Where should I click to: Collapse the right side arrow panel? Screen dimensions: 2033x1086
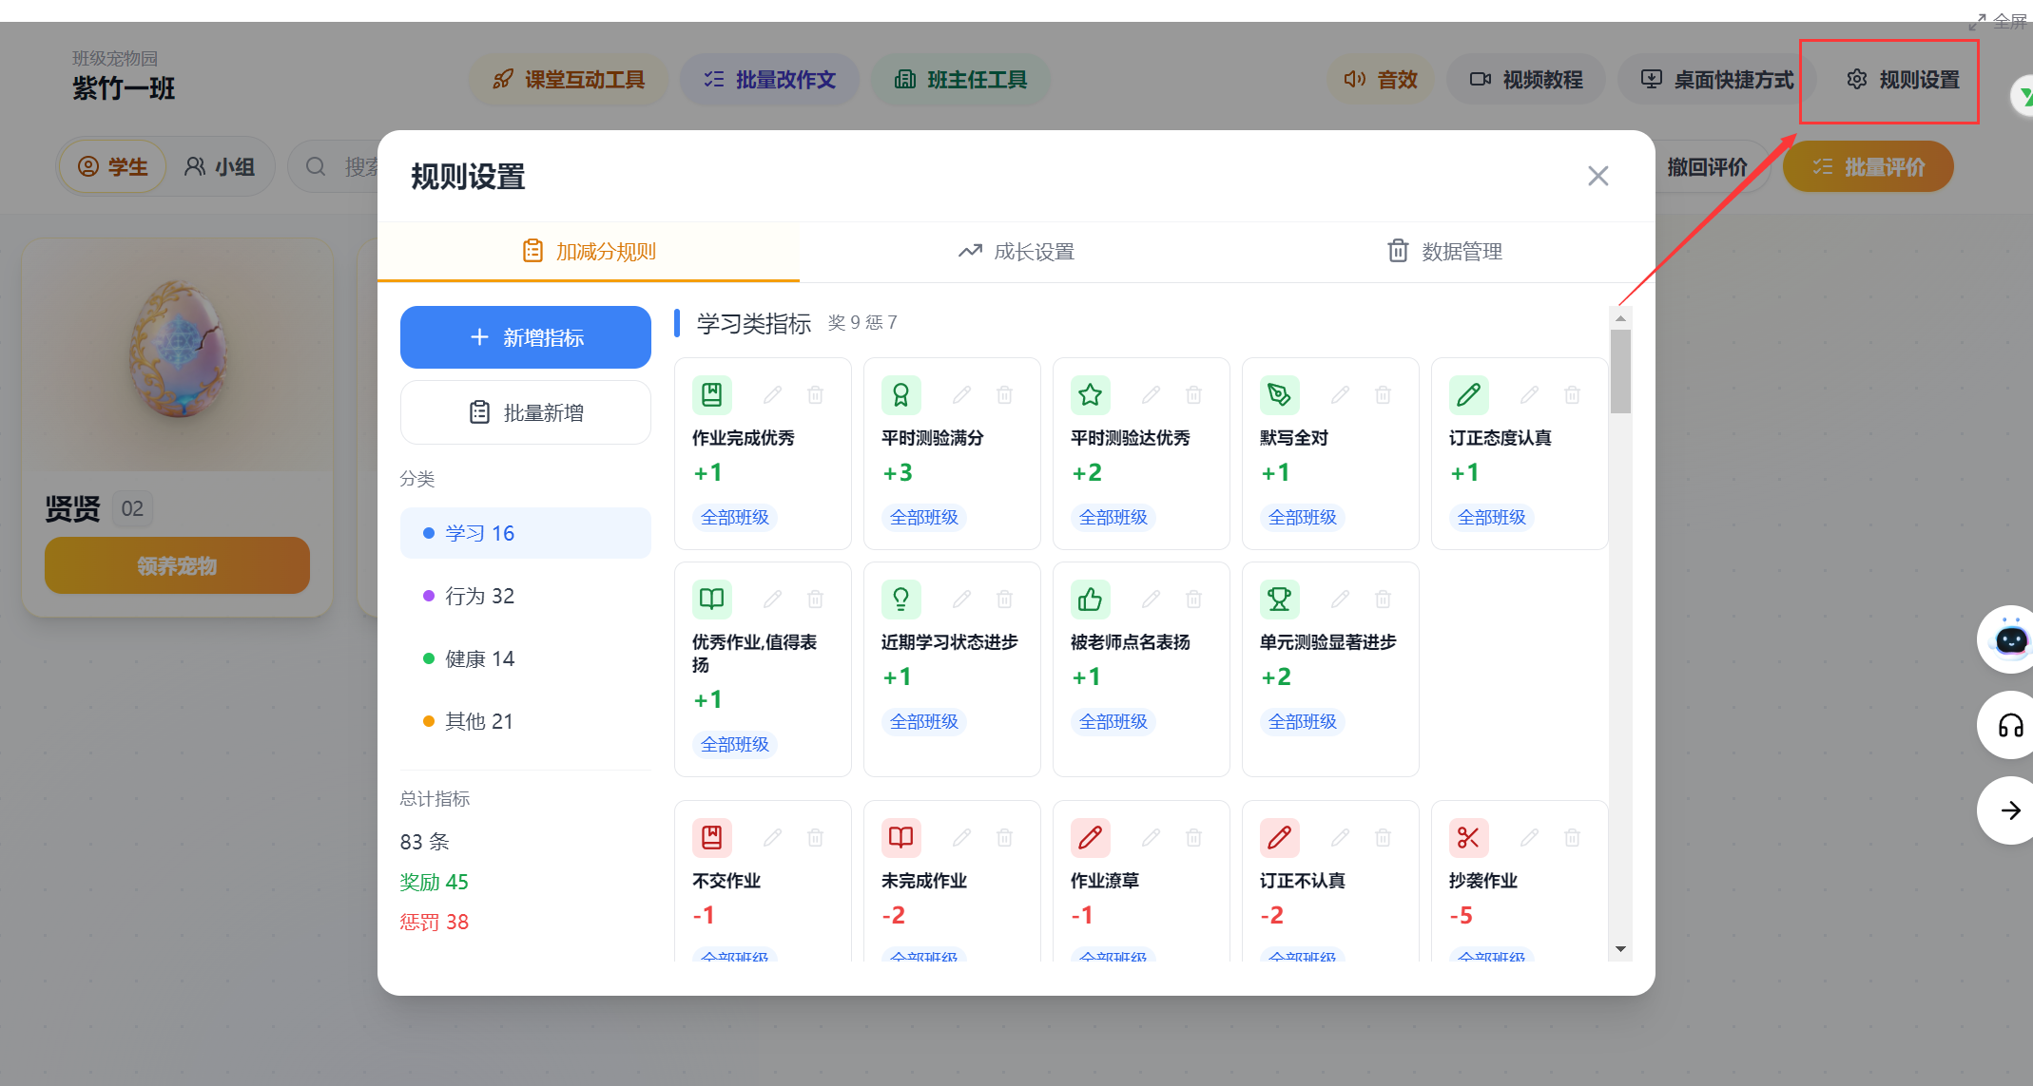[x=2010, y=810]
